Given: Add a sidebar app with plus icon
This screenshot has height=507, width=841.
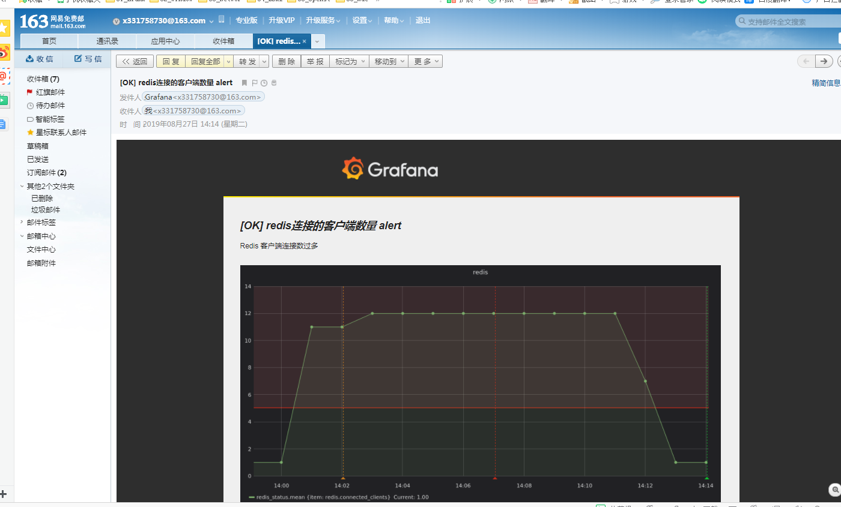Looking at the screenshot, I should point(3,493).
